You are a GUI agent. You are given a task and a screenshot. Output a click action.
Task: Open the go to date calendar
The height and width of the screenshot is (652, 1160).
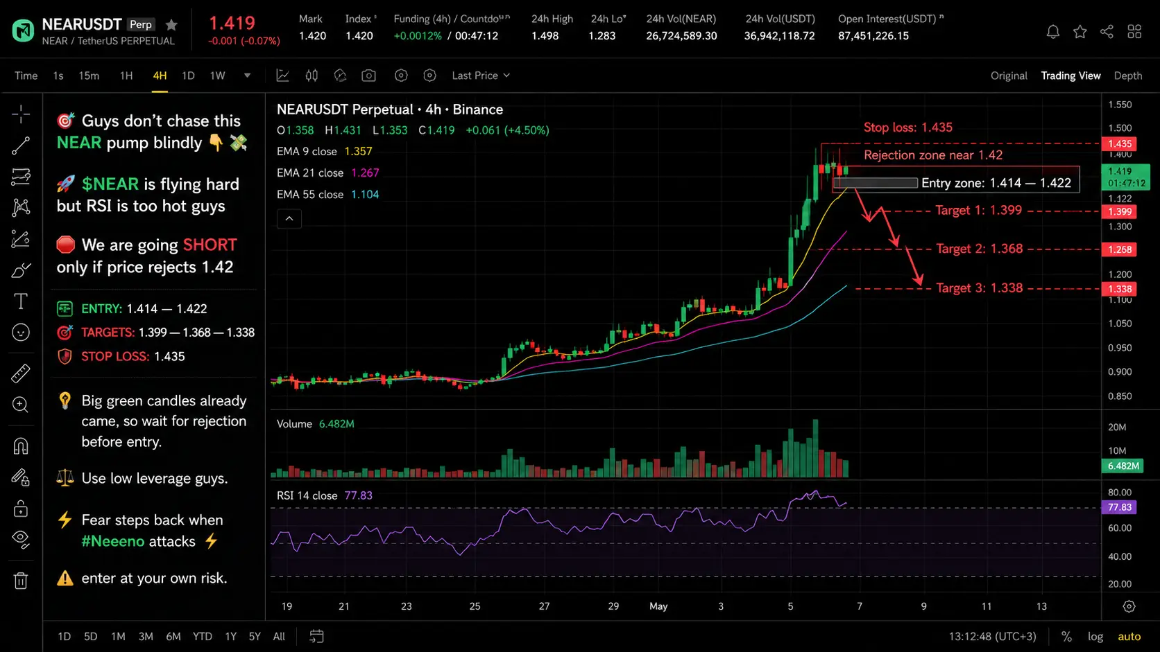(316, 636)
